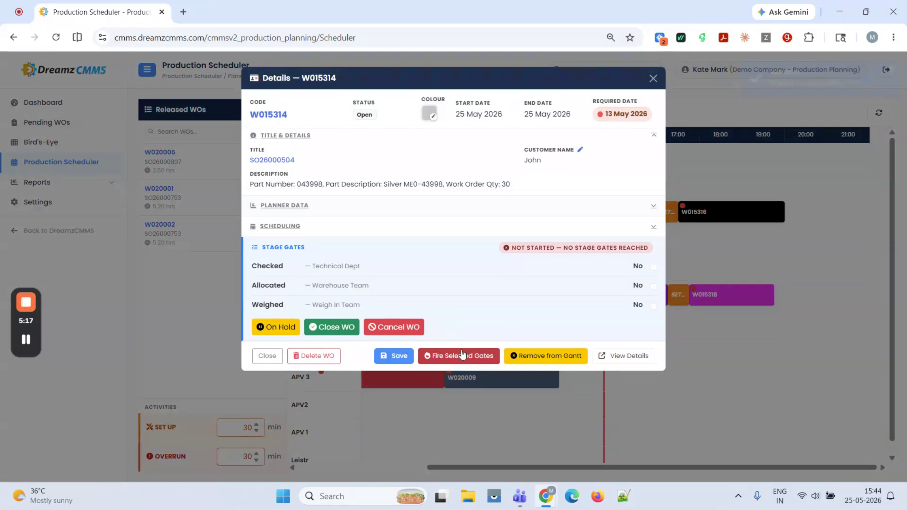
Task: Click the Overrun minutes input
Action: 240,456
